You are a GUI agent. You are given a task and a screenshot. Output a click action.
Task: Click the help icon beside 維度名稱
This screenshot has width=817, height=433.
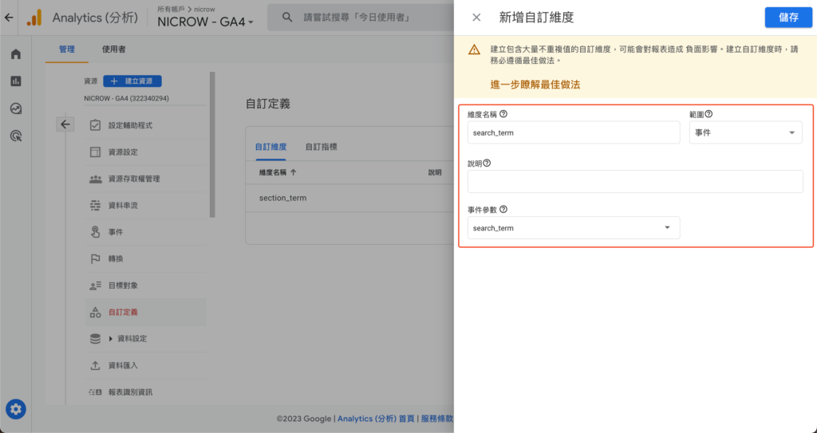point(503,114)
